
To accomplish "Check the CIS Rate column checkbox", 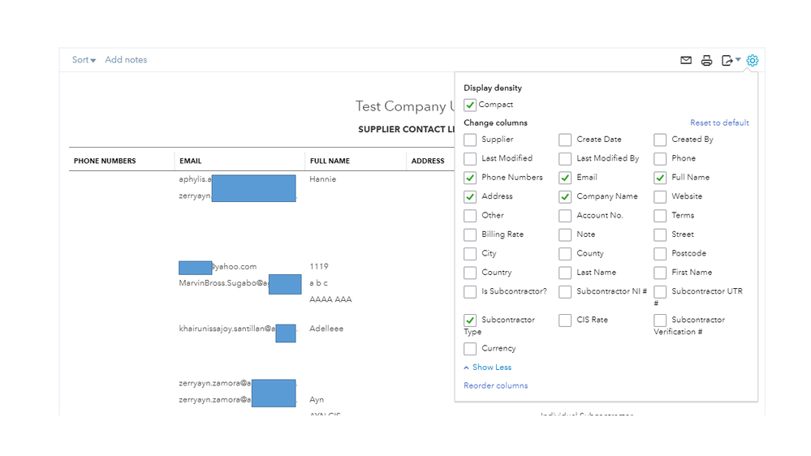I will pos(565,320).
